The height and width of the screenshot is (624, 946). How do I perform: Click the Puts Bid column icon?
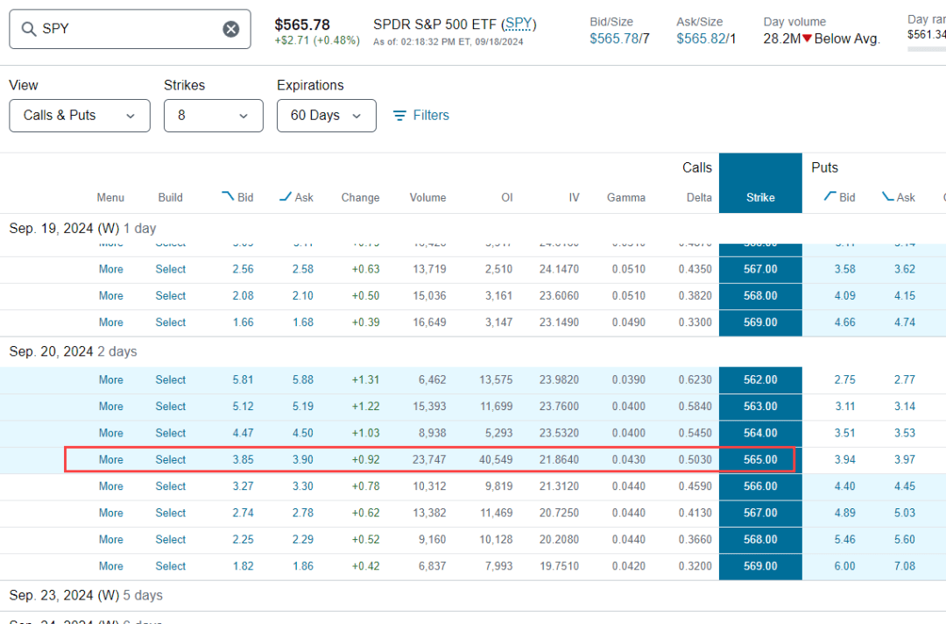(830, 195)
